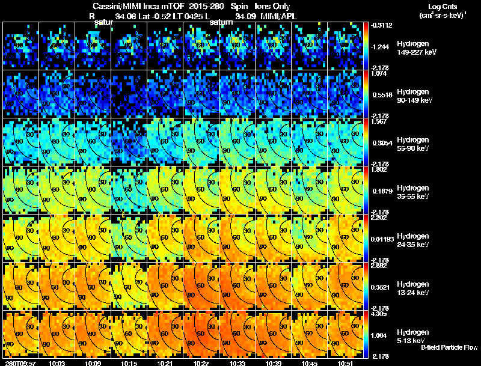Click the '0.3521' colorbar value

380,287
